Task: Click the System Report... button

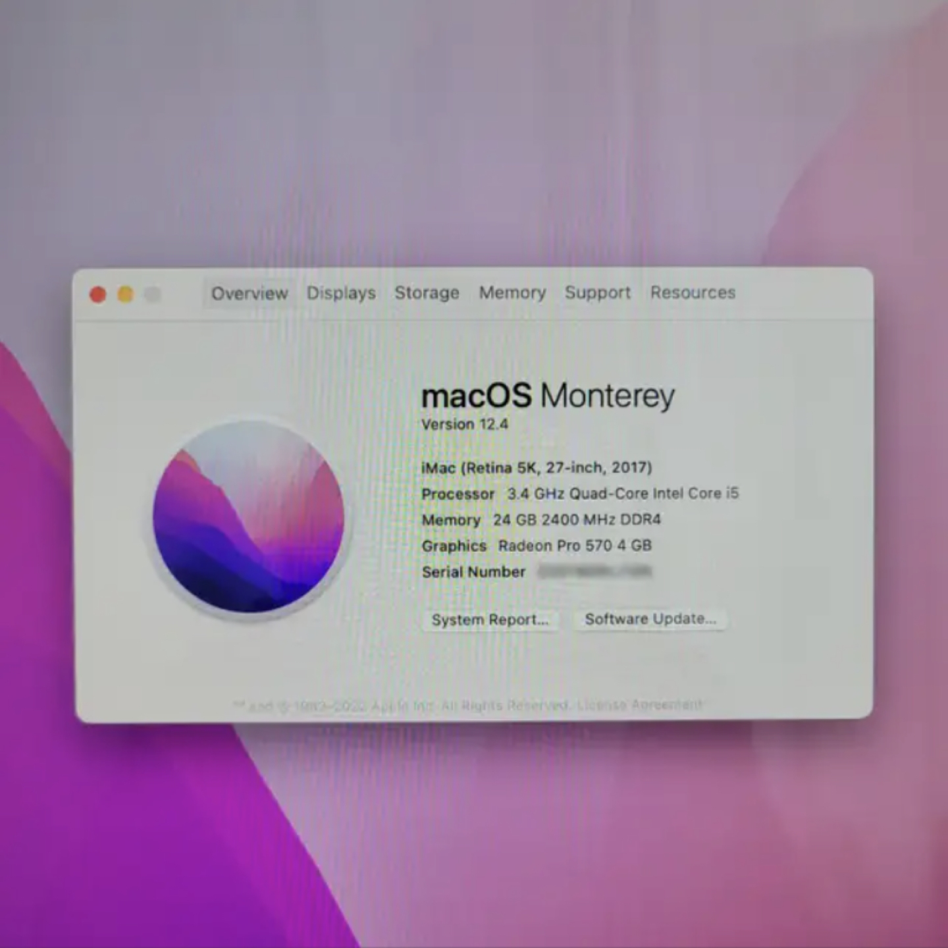Action: pyautogui.click(x=490, y=619)
